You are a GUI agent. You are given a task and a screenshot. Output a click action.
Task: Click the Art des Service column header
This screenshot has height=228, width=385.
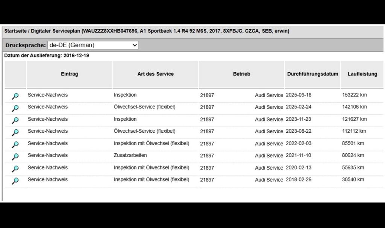coord(155,74)
